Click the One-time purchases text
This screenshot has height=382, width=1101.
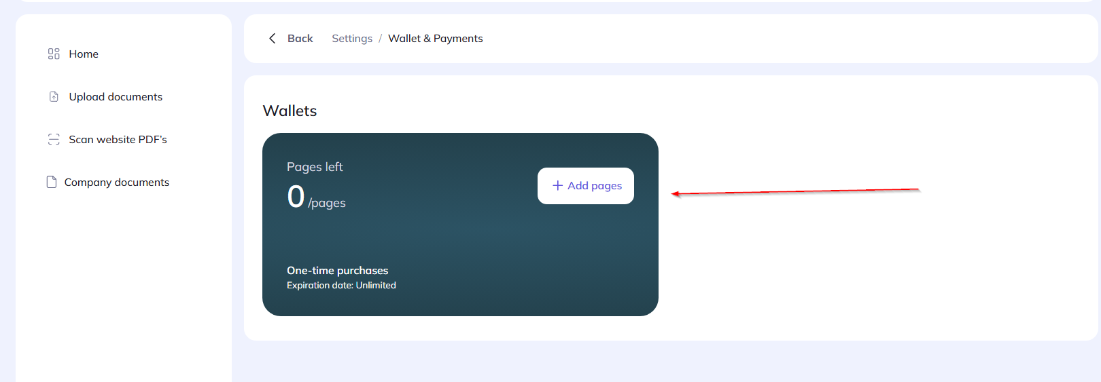(337, 271)
